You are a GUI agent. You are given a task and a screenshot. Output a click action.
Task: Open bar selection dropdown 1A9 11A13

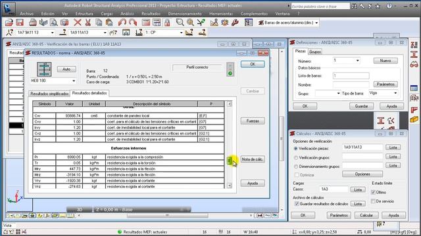click(105, 33)
